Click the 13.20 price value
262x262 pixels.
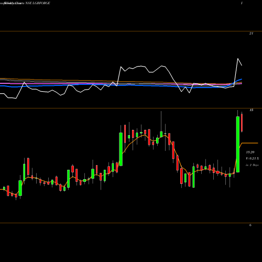pyautogui.click(x=250, y=152)
